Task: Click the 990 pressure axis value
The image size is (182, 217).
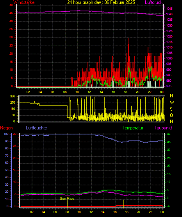Action: click(x=169, y=70)
